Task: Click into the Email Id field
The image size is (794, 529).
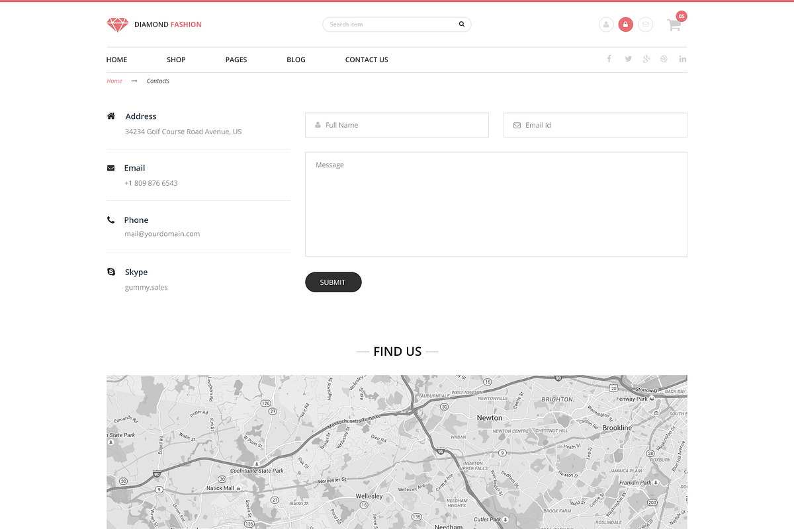Action: click(x=595, y=125)
